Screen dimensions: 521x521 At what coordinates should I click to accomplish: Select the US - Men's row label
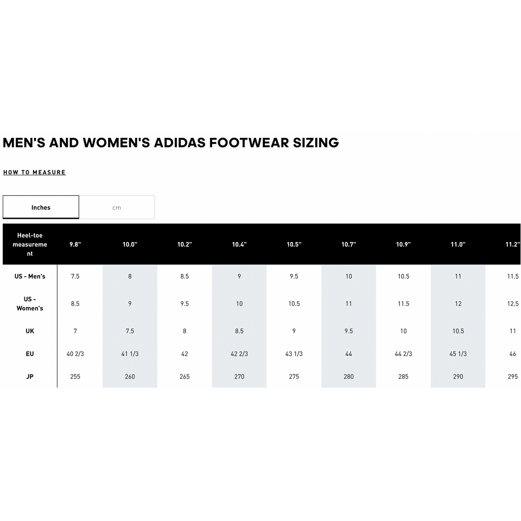(30, 276)
